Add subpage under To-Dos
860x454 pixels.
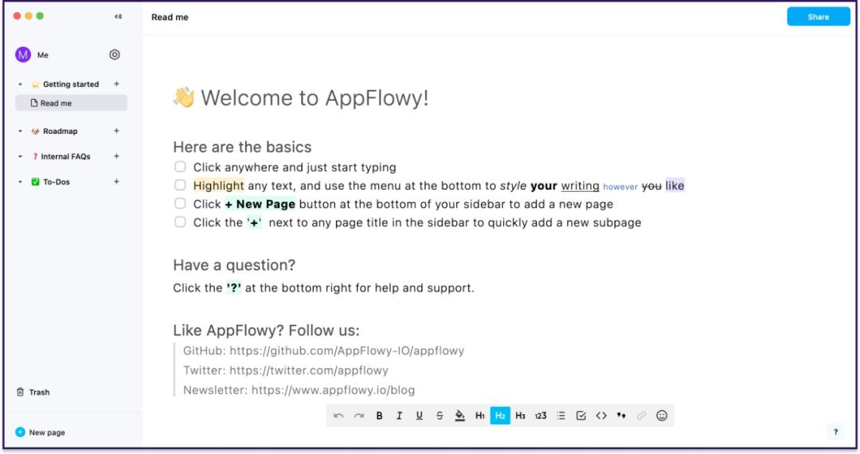point(116,182)
